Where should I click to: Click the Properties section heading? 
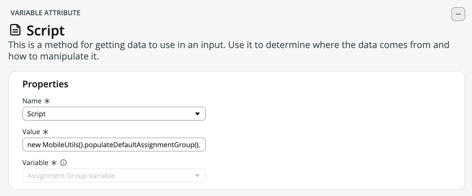click(45, 84)
